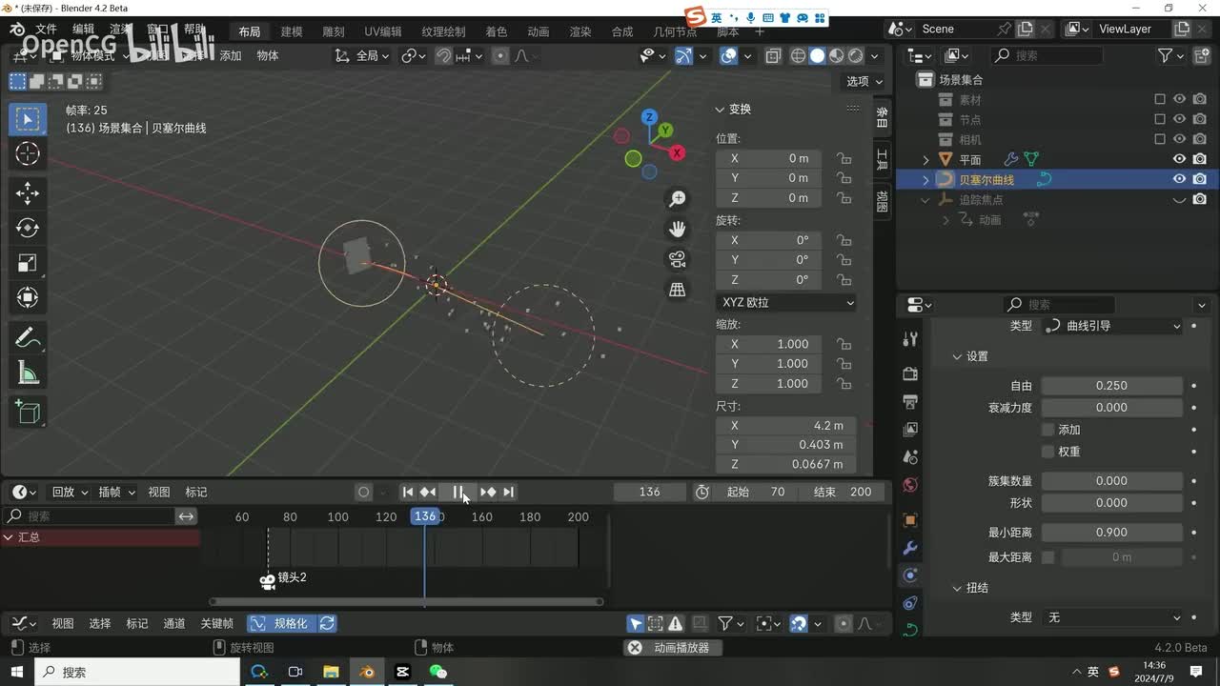The height and width of the screenshot is (686, 1220).
Task: Click the 自由 value slider field
Action: tap(1111, 386)
